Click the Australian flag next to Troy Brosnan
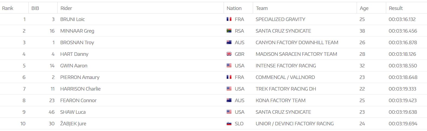Image resolution: width=427 pixels, height=131 pixels. click(x=229, y=42)
